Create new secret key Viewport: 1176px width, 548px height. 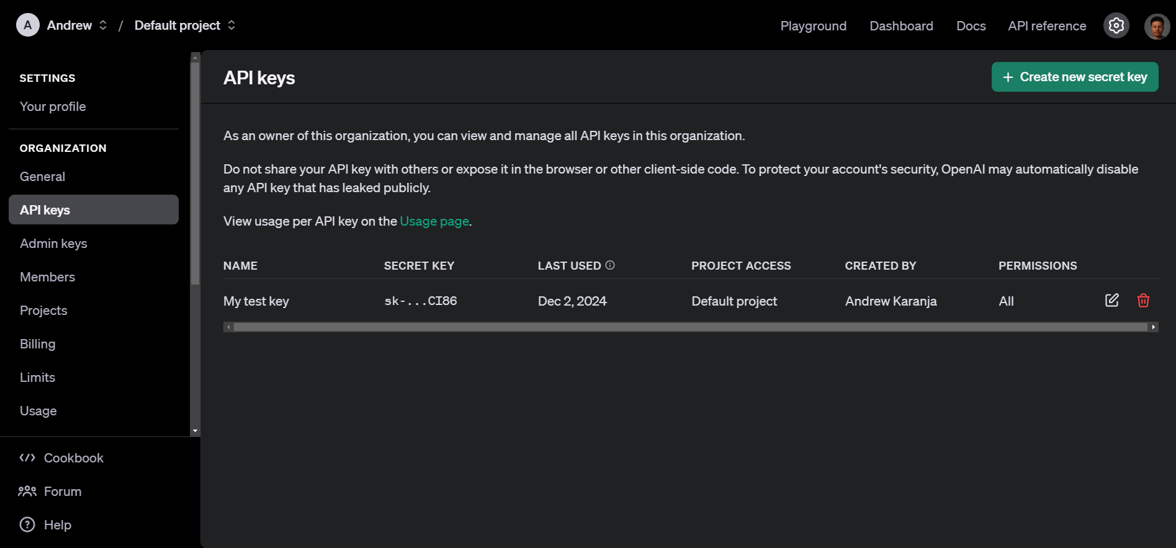coord(1075,77)
